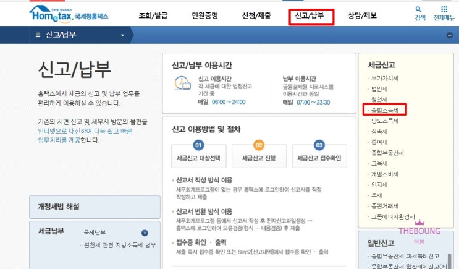The height and width of the screenshot is (269, 459).
Task: Open the 신고/납부 menu
Action: [x=310, y=15]
